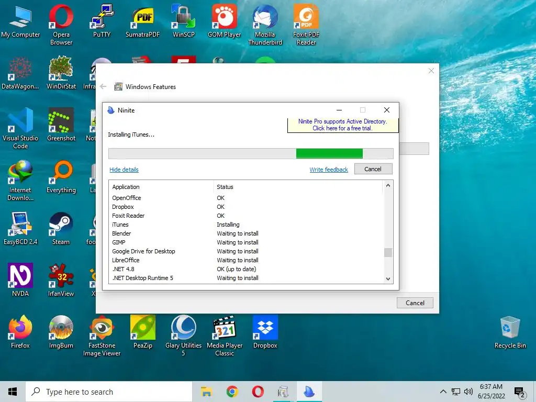Cancel the Ninite installation
This screenshot has width=536, height=402.
click(373, 169)
